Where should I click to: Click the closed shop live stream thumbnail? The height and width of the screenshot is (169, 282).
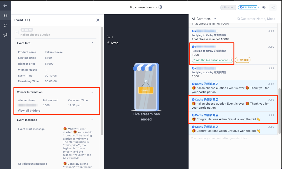146,87
